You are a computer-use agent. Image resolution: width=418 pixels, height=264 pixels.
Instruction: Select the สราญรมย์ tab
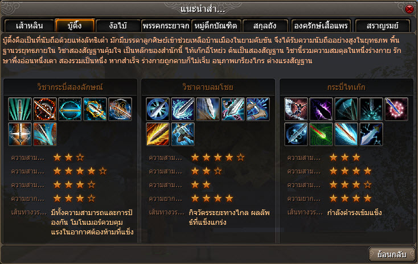click(383, 26)
